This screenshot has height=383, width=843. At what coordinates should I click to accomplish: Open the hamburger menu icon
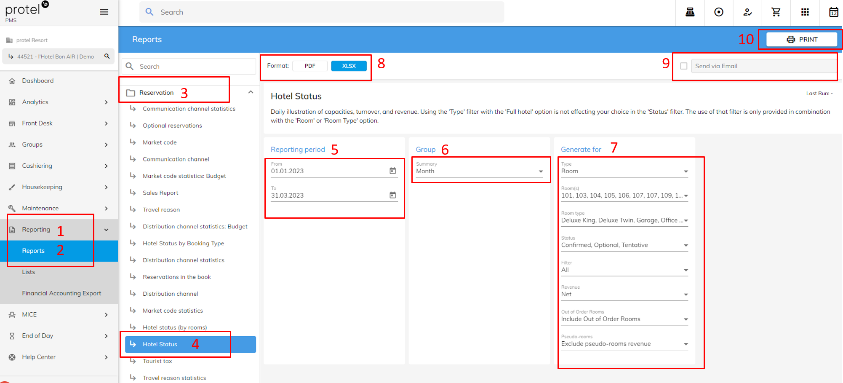click(104, 12)
